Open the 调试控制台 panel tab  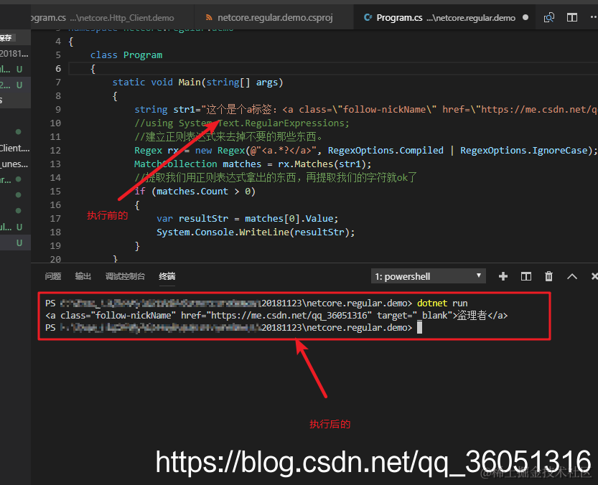click(x=125, y=276)
